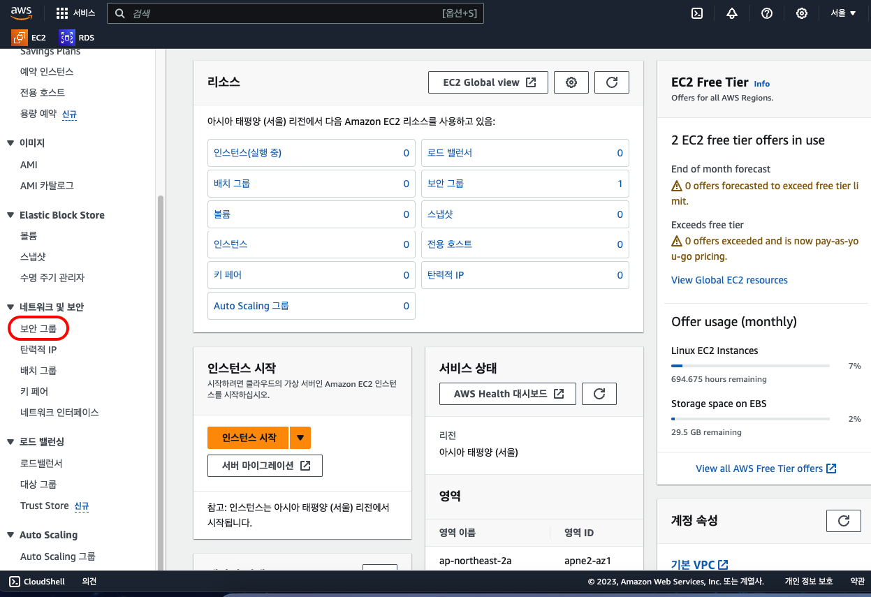Open AMI 카탈로그 in the sidebar
The width and height of the screenshot is (871, 597).
point(47,186)
